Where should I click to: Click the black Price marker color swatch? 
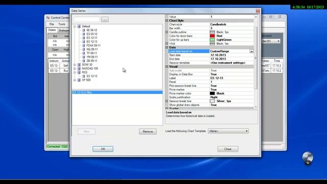point(213,94)
